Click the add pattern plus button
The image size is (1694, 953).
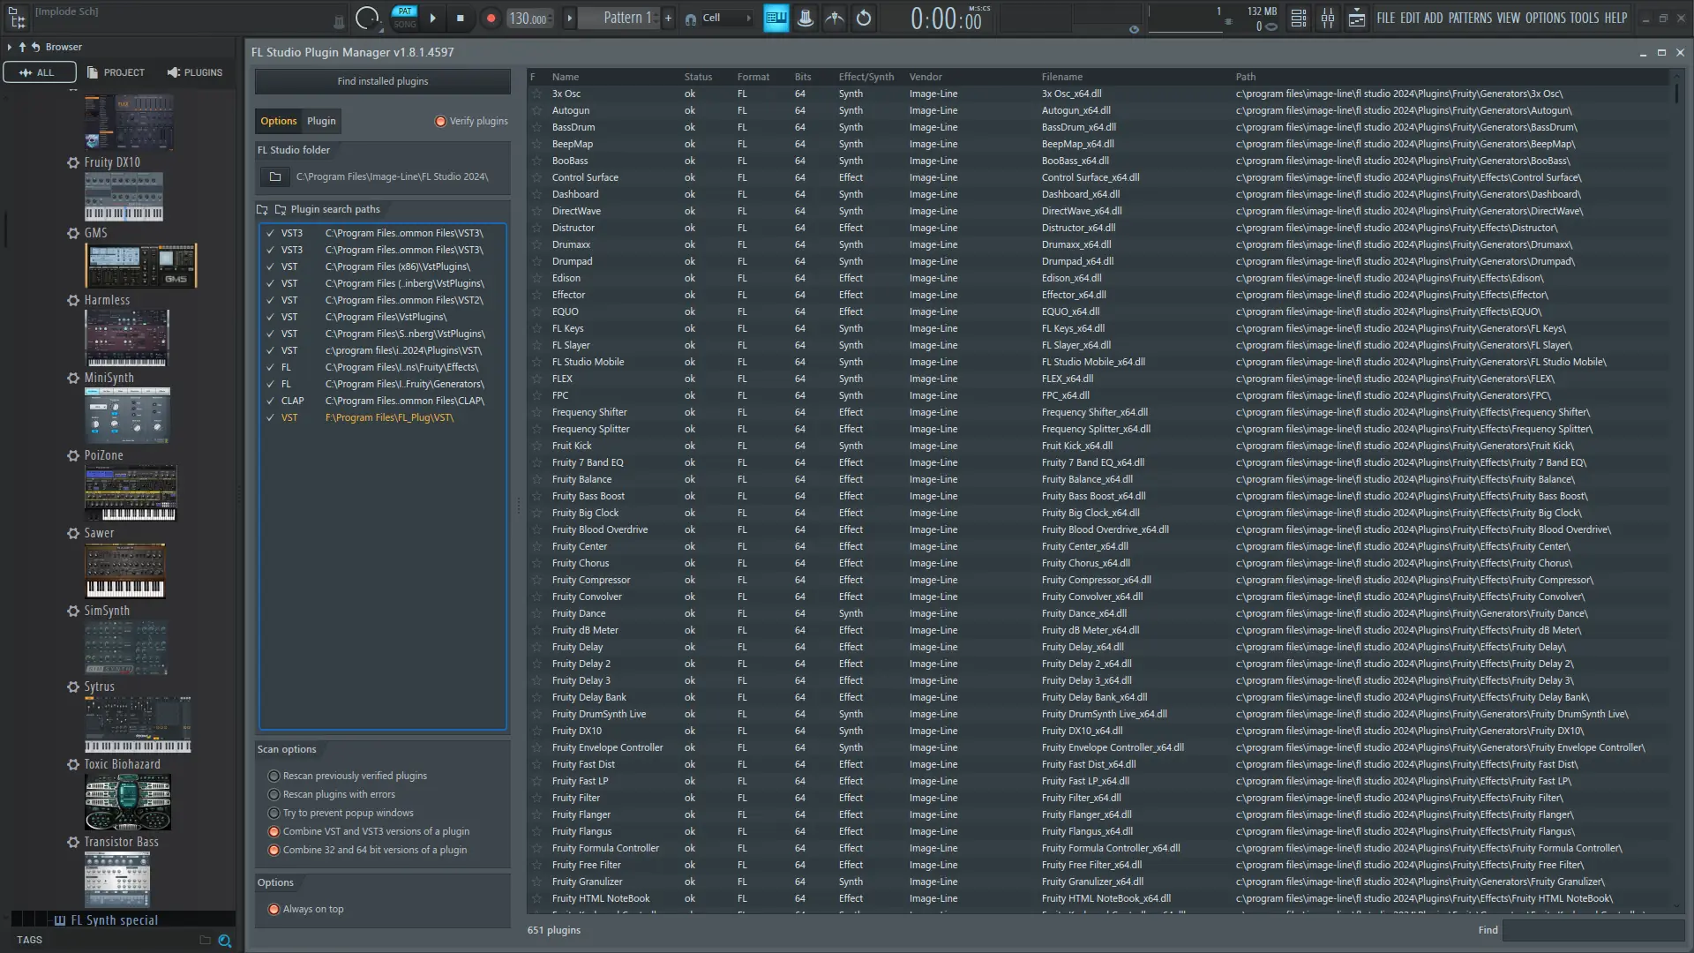click(x=668, y=18)
